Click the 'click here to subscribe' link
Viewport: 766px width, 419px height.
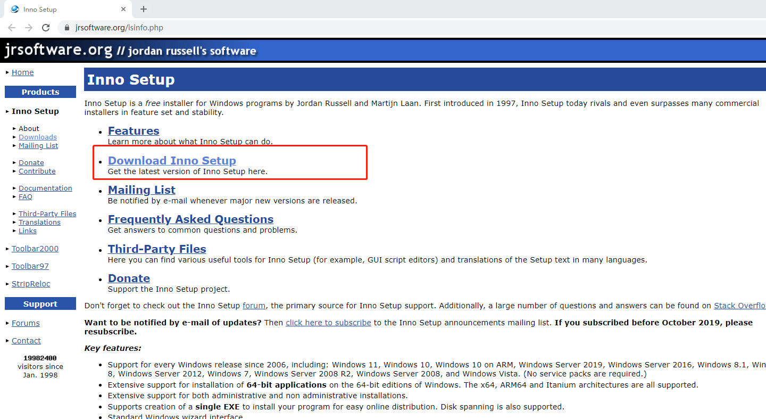328,323
